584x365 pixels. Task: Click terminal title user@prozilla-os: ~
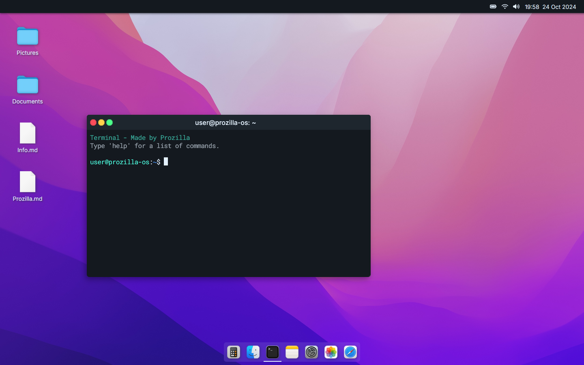225,122
